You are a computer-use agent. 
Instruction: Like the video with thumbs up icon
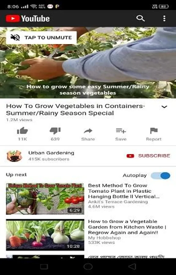22,131
